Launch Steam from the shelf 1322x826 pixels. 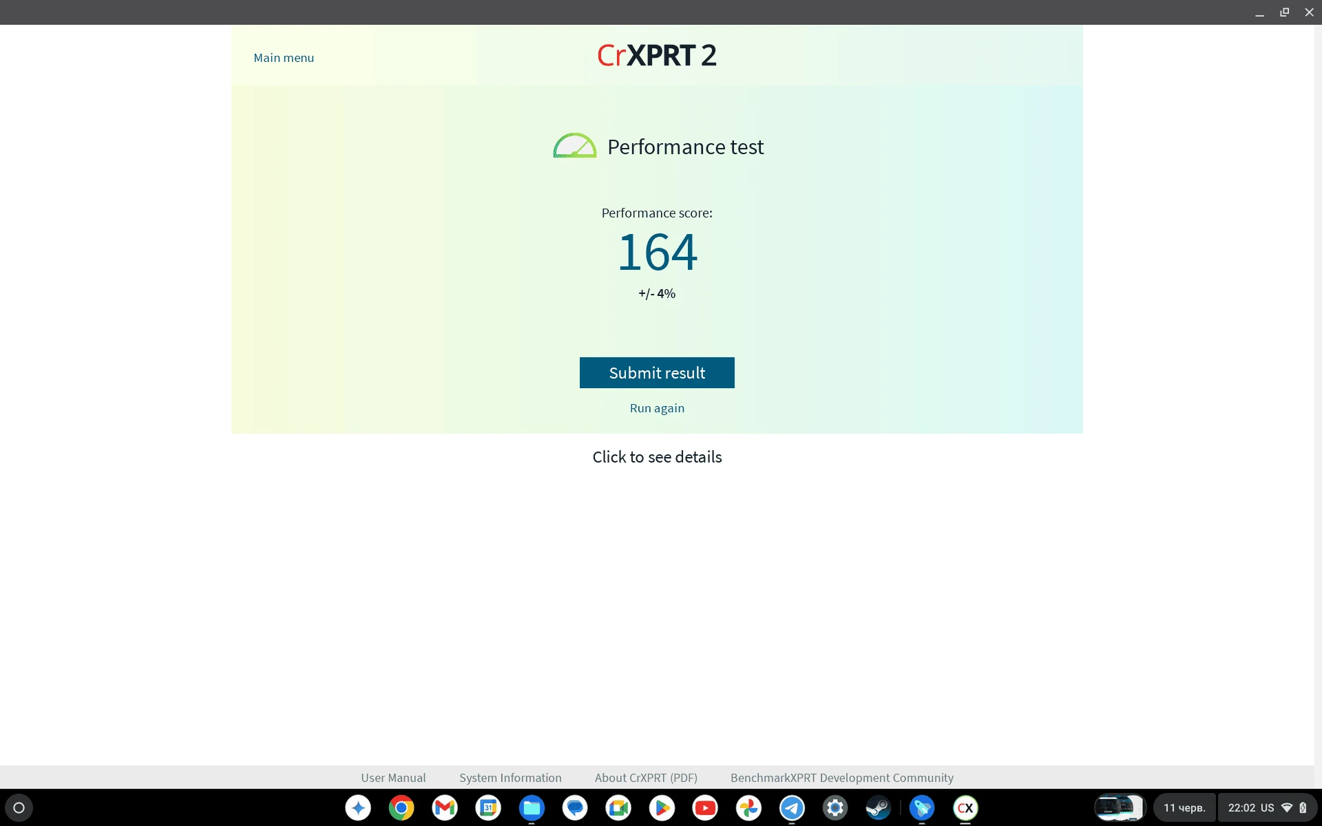[879, 807]
